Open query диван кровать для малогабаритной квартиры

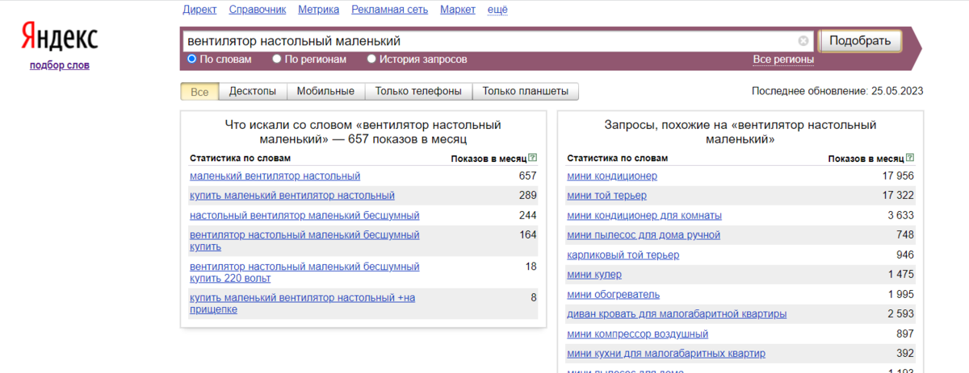coord(677,313)
